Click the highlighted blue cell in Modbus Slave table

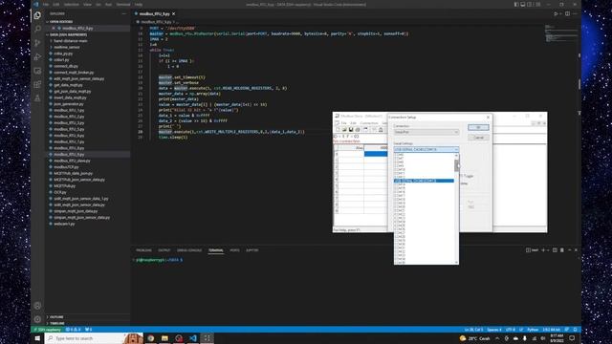[x=376, y=154]
